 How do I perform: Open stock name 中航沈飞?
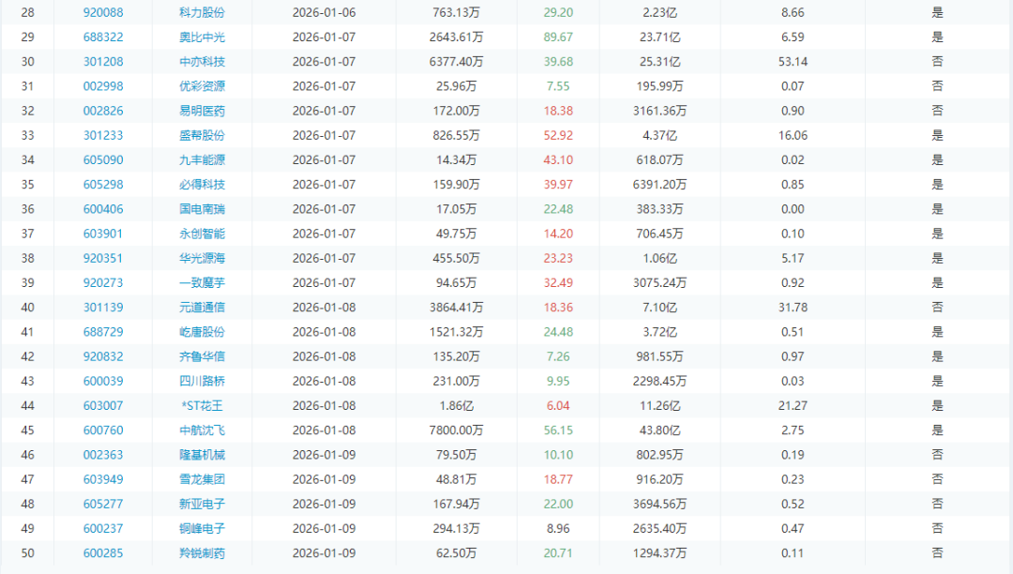[203, 430]
